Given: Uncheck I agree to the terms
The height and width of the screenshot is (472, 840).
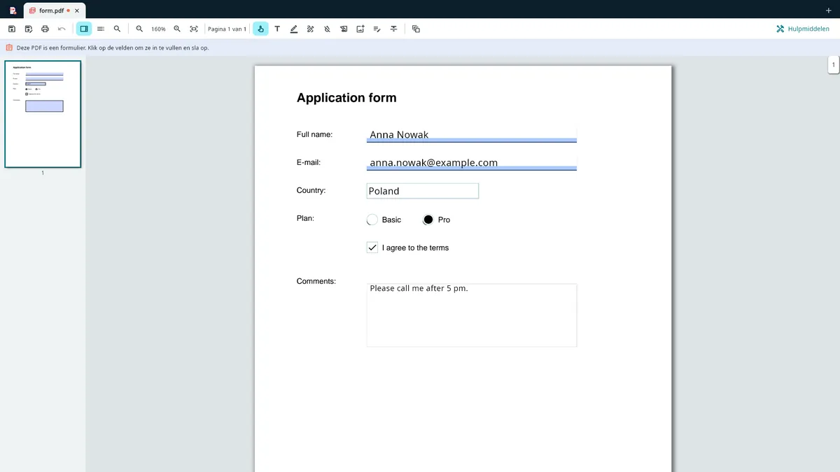Looking at the screenshot, I should tap(372, 248).
